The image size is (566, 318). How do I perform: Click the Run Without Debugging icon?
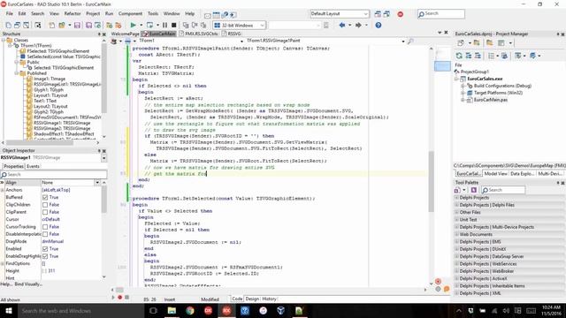149,26
